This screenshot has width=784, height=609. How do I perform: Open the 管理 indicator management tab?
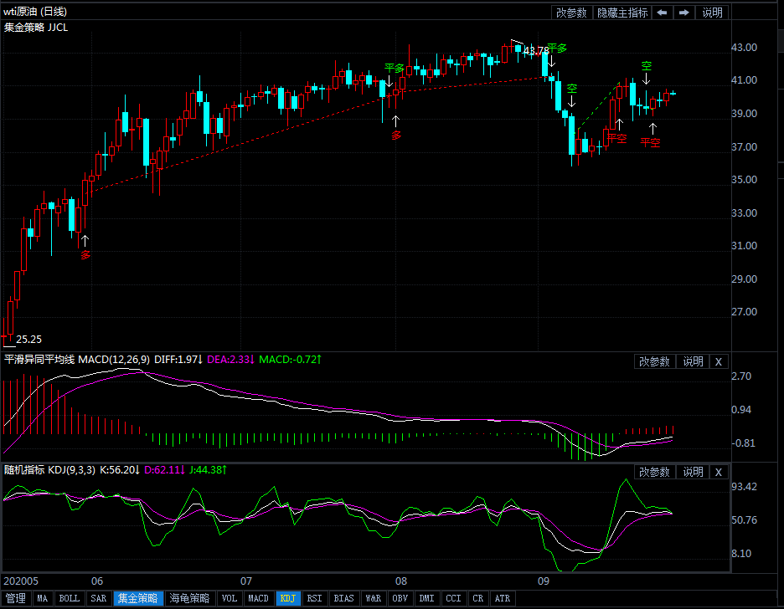tap(16, 599)
